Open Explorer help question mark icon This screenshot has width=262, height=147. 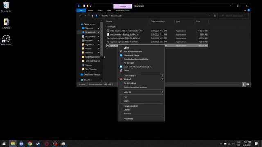[249, 10]
